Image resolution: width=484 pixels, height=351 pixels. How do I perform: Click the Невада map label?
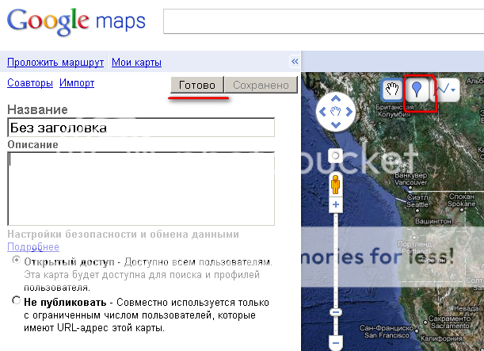[x=466, y=308]
